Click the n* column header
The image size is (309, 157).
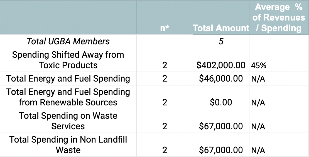point(165,28)
